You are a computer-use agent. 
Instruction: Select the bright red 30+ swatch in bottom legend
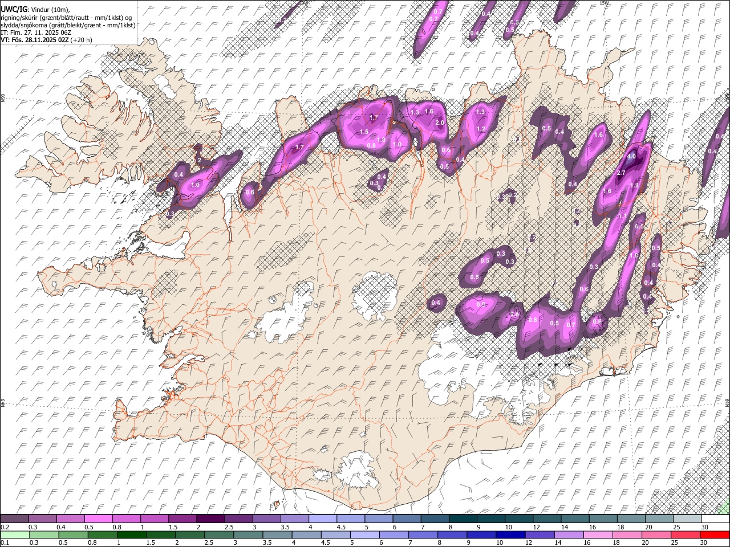pyautogui.click(x=715, y=535)
